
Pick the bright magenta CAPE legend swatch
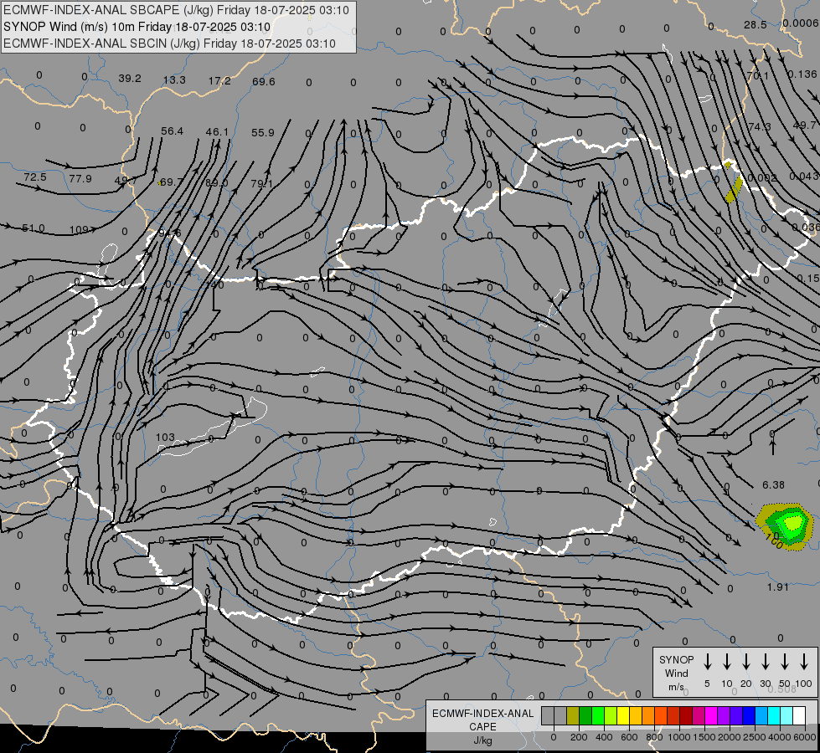[x=711, y=715]
